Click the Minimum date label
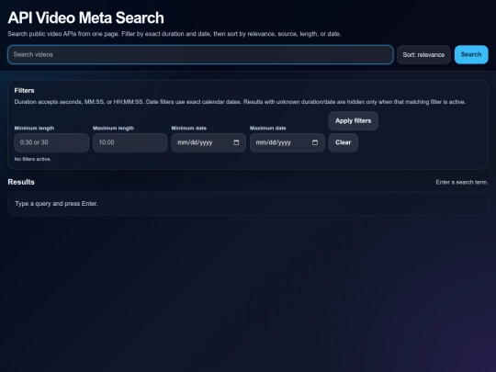This screenshot has width=496, height=372. pyautogui.click(x=189, y=128)
